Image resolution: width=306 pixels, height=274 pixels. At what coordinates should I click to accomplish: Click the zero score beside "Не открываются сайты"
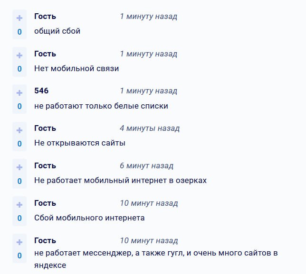tap(19, 144)
